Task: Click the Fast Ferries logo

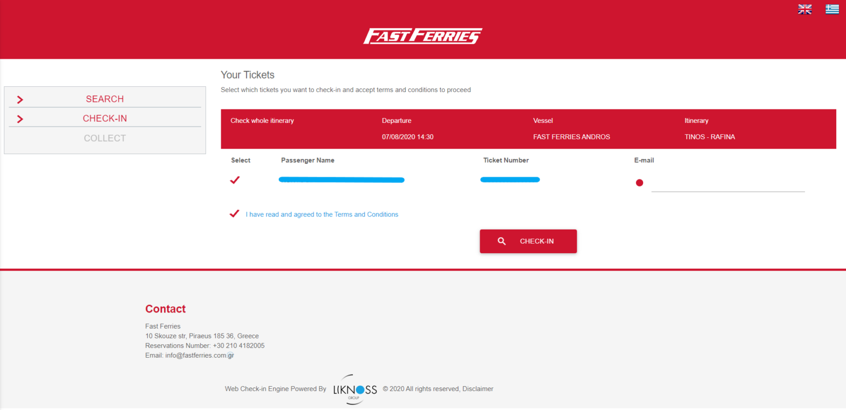Action: [x=422, y=36]
